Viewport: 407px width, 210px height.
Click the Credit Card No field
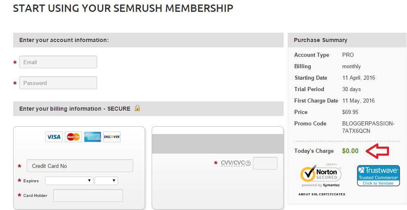80,166
